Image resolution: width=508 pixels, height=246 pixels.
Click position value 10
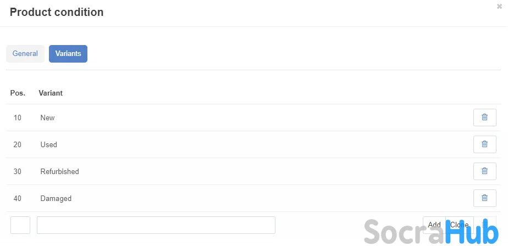[18, 118]
